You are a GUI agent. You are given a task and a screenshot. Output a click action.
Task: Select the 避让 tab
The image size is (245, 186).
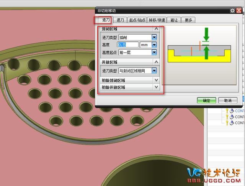click(x=174, y=20)
